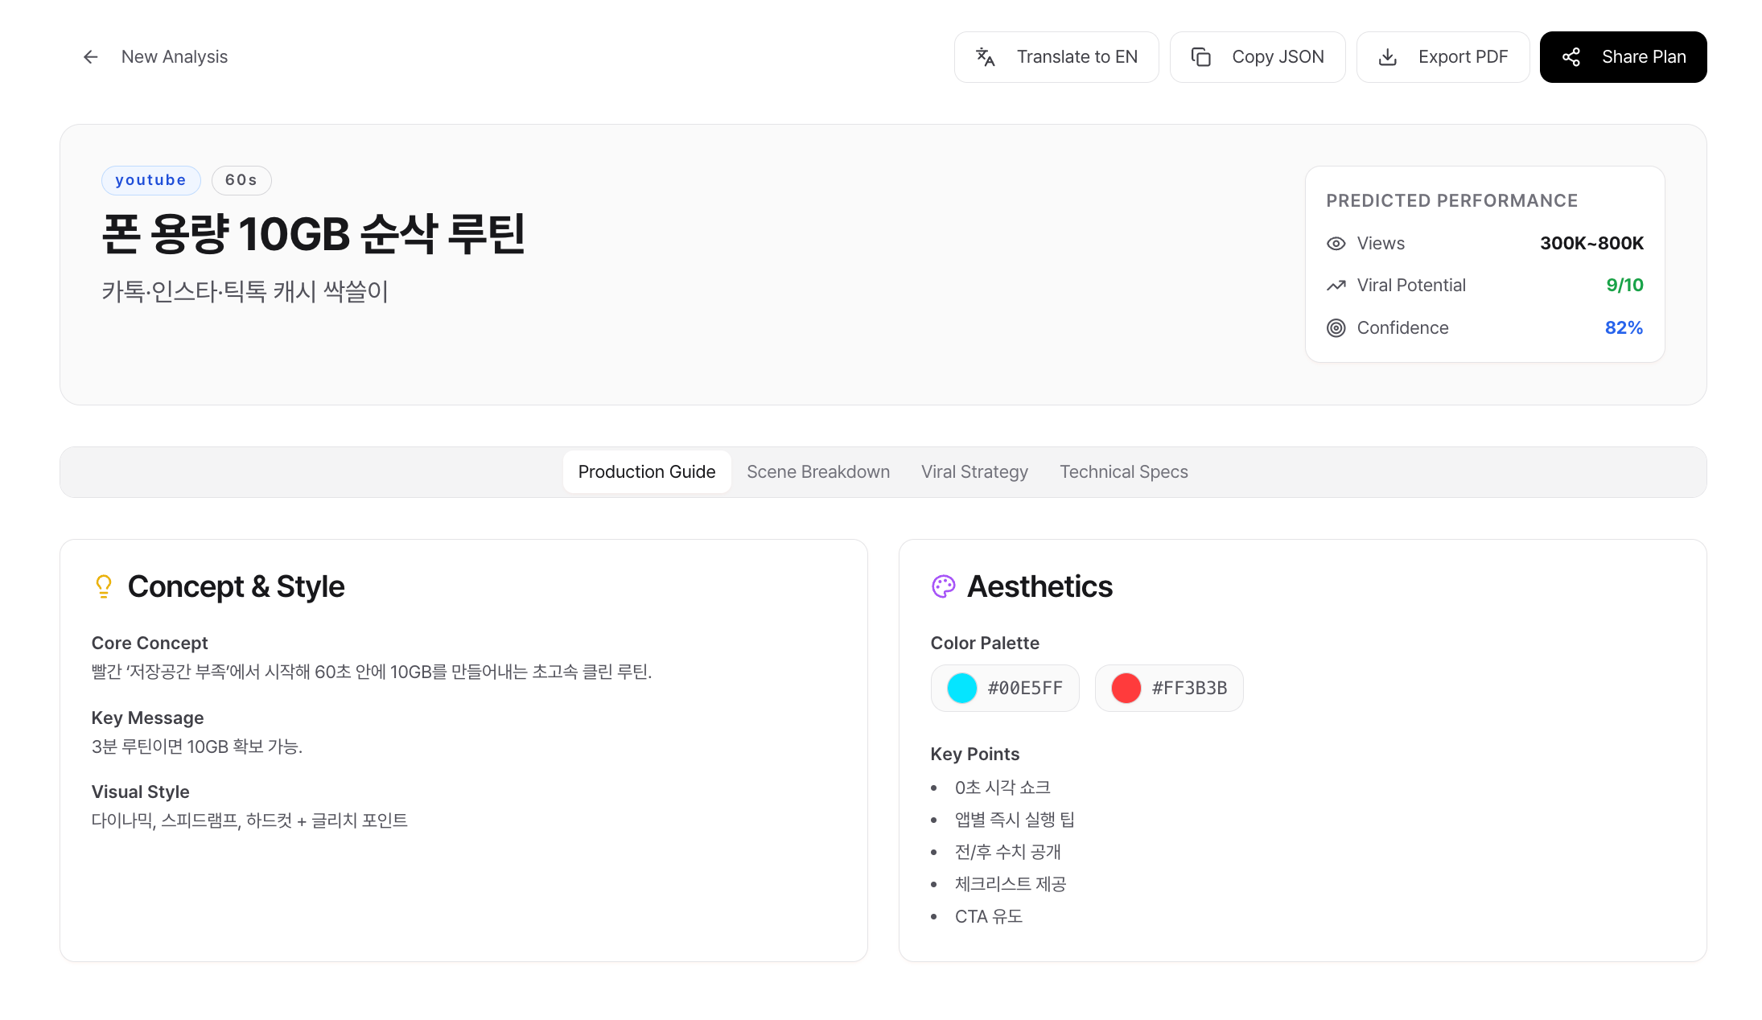Open the Viral Strategy tab
The image size is (1762, 1020).
coord(974,471)
